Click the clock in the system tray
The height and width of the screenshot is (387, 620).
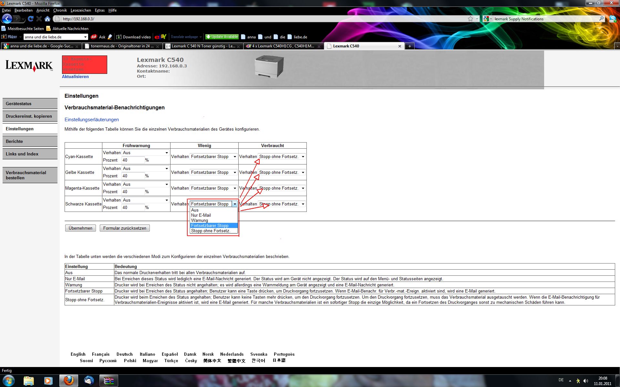pyautogui.click(x=603, y=381)
